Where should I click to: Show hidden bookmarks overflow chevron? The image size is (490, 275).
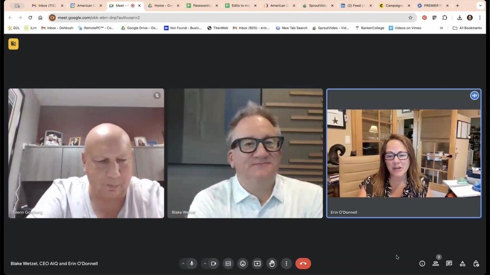coord(441,28)
